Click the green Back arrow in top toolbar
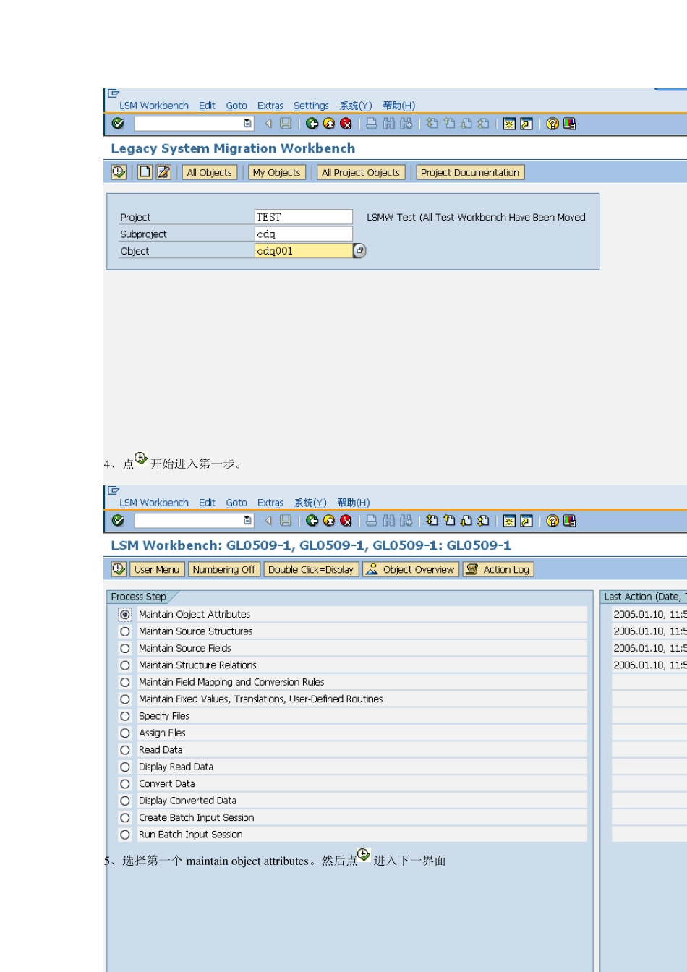The image size is (687, 972). coord(312,124)
